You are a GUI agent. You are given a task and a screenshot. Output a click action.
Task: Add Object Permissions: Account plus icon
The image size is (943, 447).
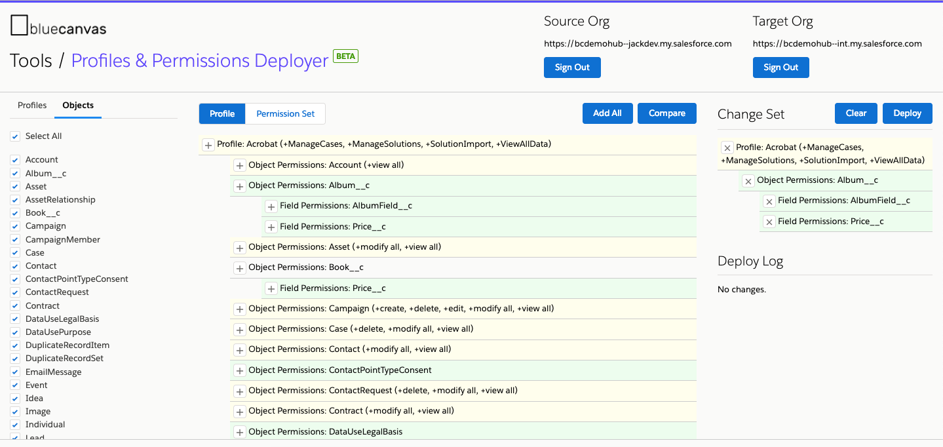[x=239, y=166]
